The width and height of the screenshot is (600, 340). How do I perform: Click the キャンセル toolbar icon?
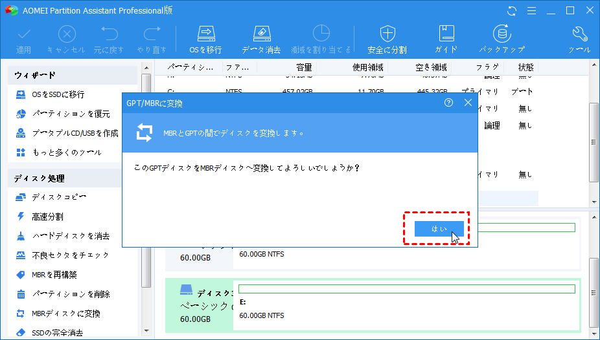[x=66, y=39]
